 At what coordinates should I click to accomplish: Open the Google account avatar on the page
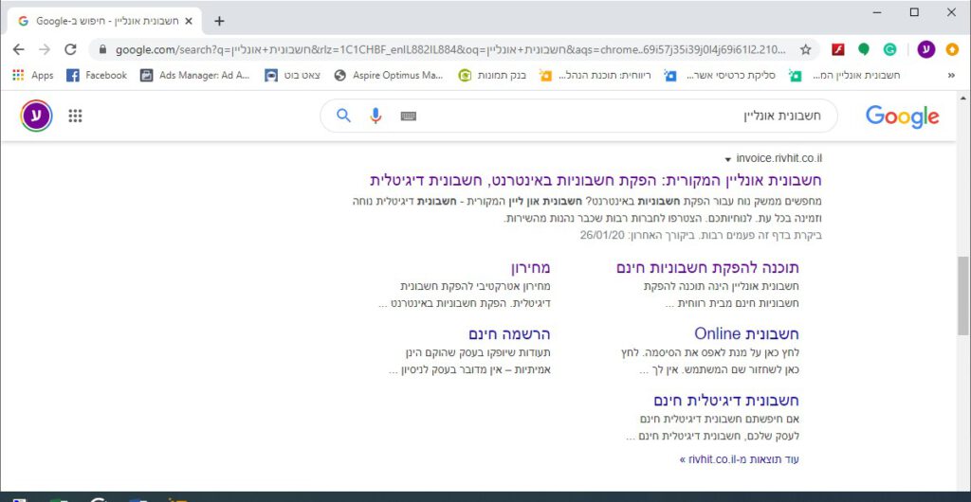coord(36,116)
